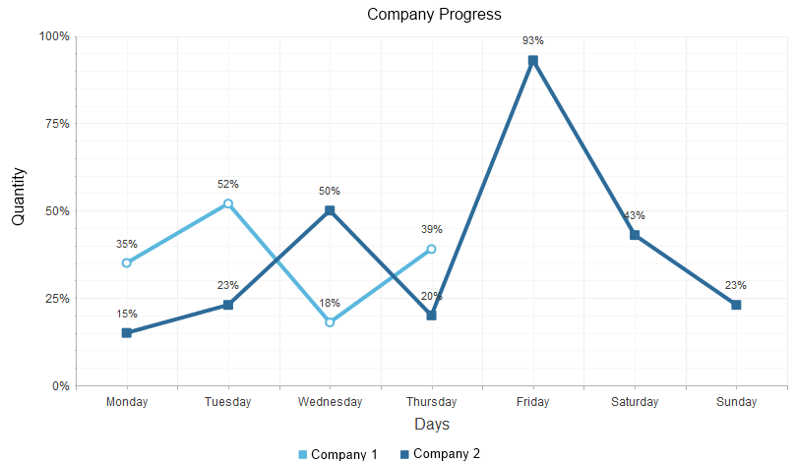Click Company 1 Tuesday 52% data marker
796x461 pixels.
point(228,203)
